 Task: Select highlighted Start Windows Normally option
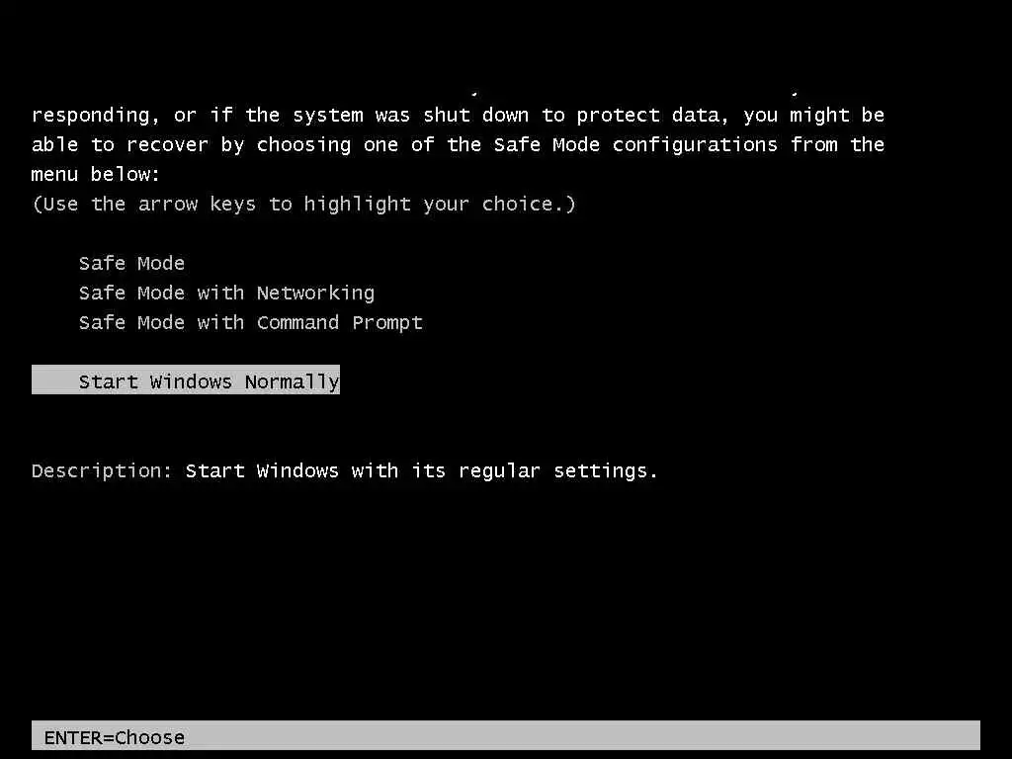pyautogui.click(x=186, y=380)
